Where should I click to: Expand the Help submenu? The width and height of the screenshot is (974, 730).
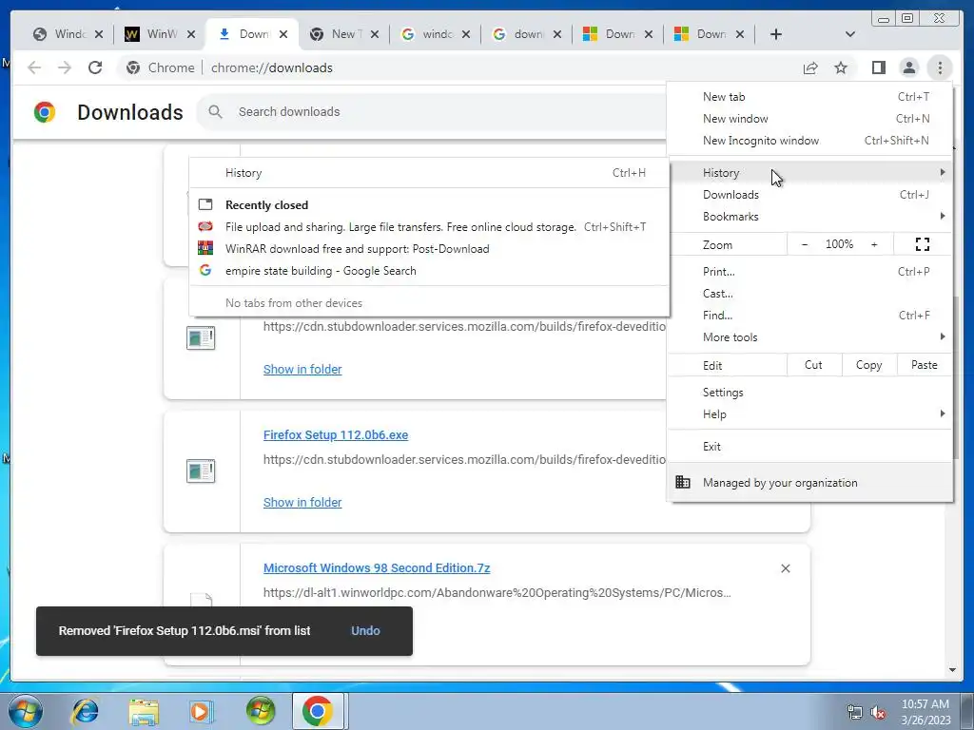tap(809, 414)
